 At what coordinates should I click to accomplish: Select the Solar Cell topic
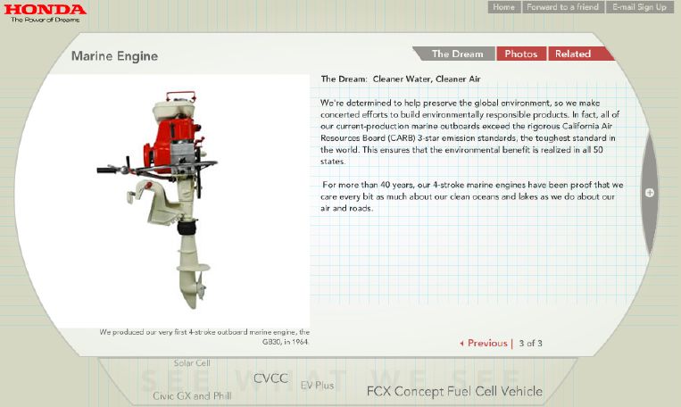pos(192,363)
